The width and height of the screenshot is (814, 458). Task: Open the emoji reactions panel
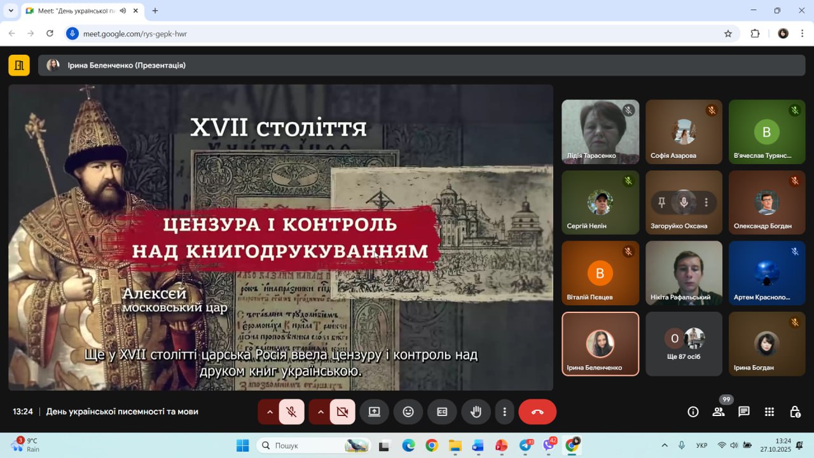pyautogui.click(x=408, y=412)
